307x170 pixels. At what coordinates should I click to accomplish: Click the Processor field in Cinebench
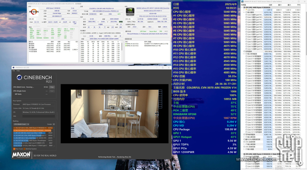pyautogui.click(x=38, y=104)
